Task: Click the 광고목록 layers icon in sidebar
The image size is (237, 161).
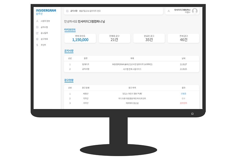Action: (x=37, y=39)
